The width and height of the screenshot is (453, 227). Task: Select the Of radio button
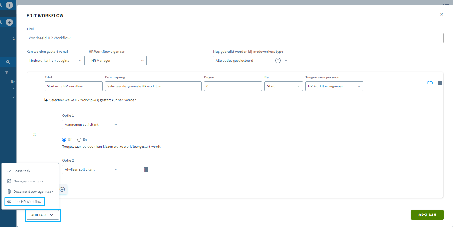pos(64,140)
